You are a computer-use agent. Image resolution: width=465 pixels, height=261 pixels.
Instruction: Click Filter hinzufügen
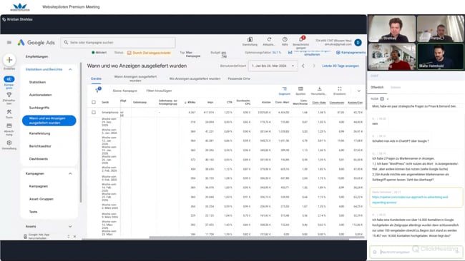159,91
